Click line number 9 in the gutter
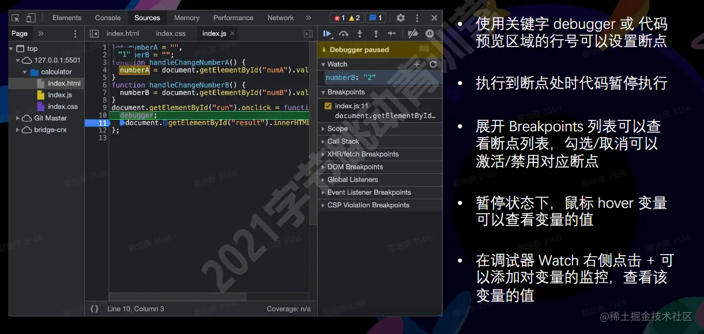The height and width of the screenshot is (334, 704). click(104, 108)
